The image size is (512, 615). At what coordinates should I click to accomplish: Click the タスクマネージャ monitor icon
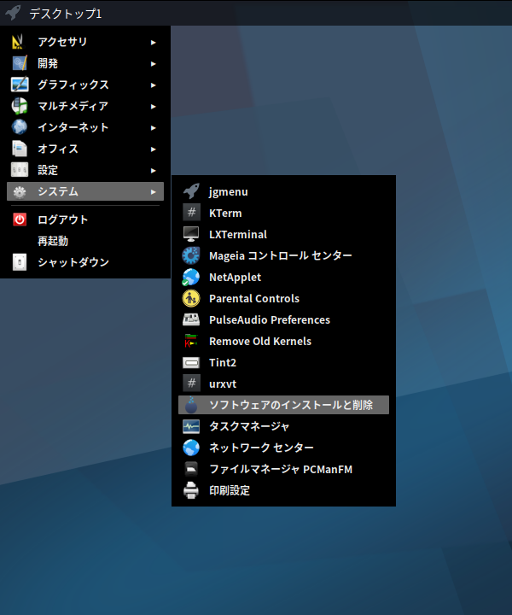tap(191, 427)
